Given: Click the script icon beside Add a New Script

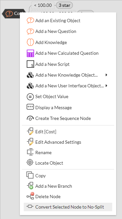Looking at the screenshot, I should coord(30,64).
